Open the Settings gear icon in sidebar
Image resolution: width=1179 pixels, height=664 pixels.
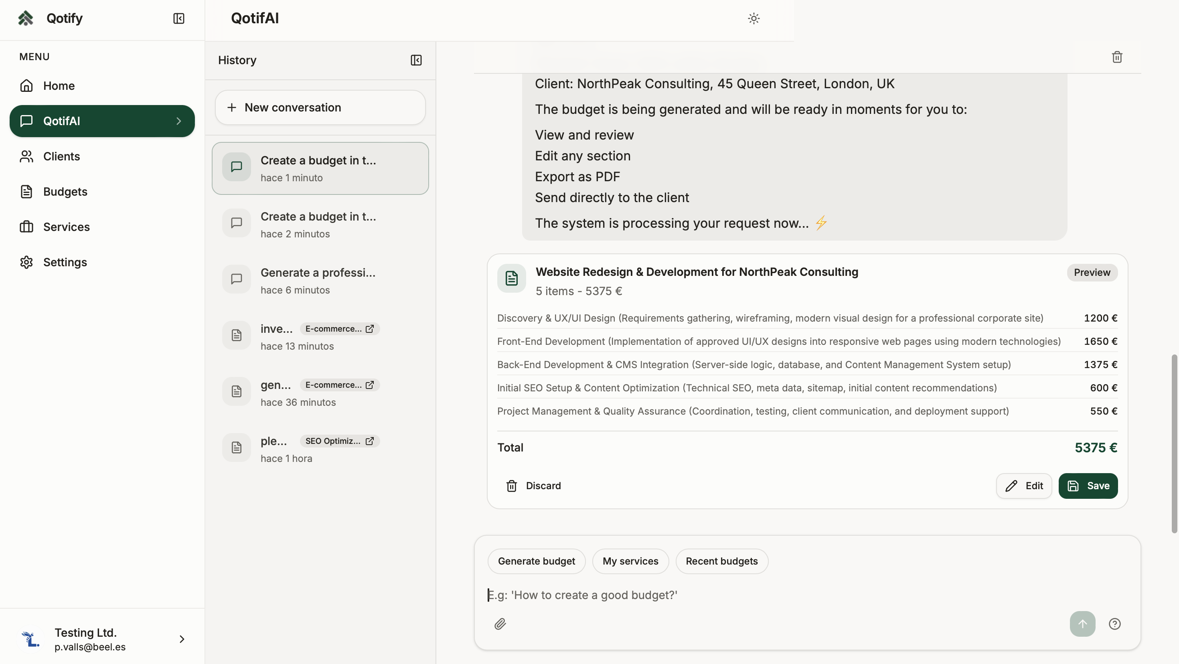[x=26, y=262]
